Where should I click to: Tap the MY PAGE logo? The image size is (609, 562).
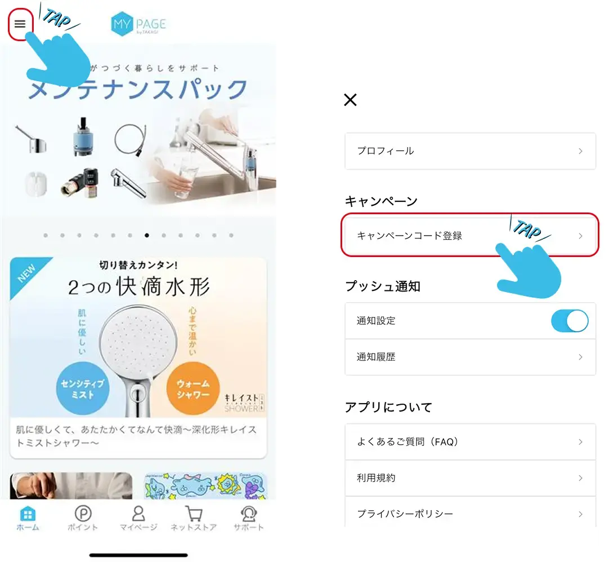pos(138,25)
